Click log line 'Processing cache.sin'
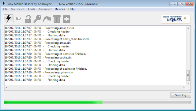 point(38,58)
